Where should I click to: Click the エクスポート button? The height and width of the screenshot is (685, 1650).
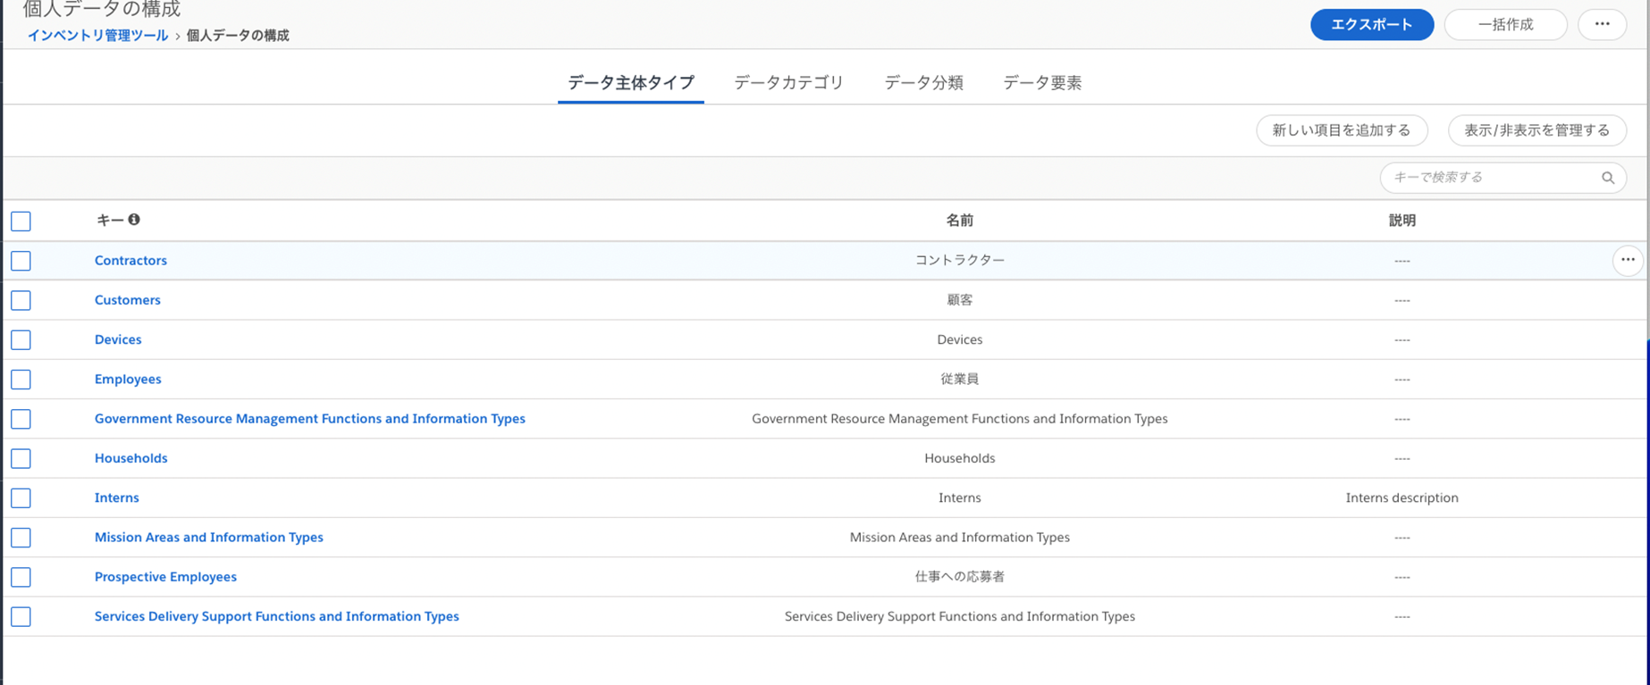[1371, 24]
